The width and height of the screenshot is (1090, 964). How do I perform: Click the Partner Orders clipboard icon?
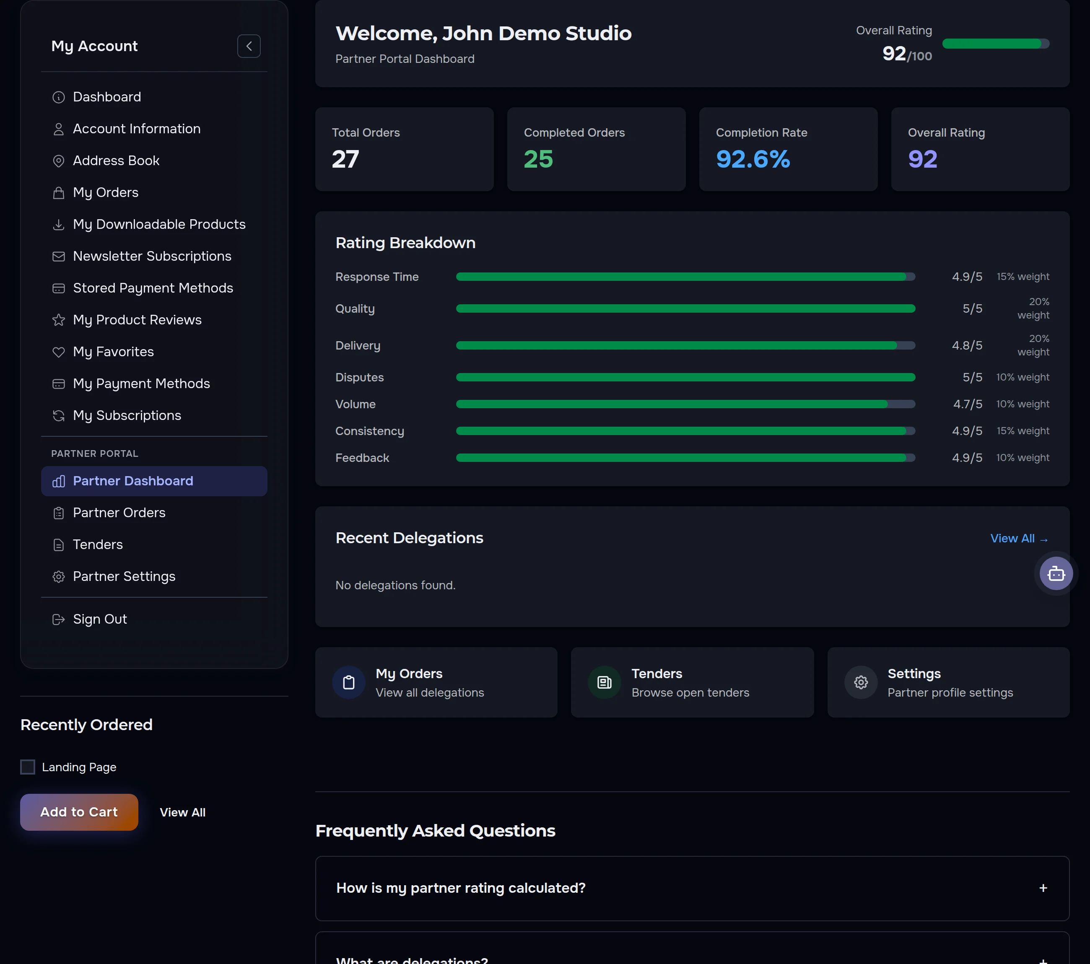[x=59, y=513]
